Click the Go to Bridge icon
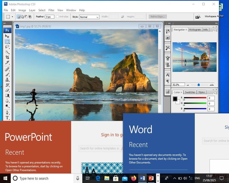 click(198, 17)
